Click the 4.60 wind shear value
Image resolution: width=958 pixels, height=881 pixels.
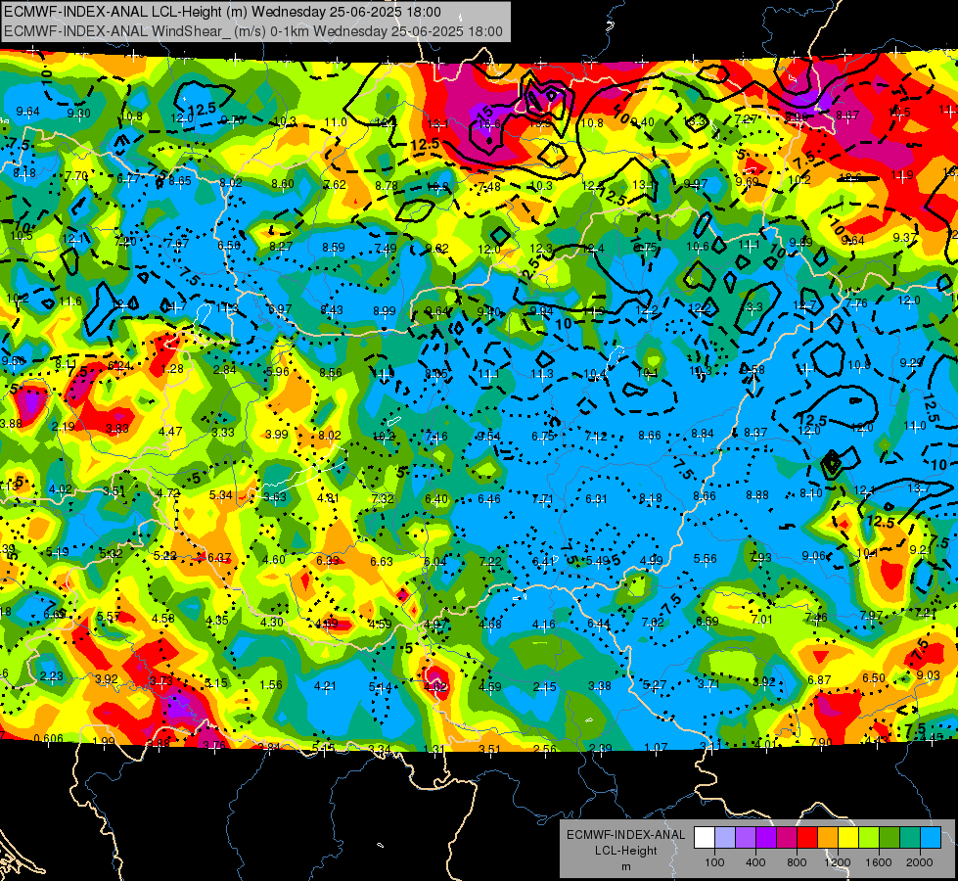[x=274, y=559]
